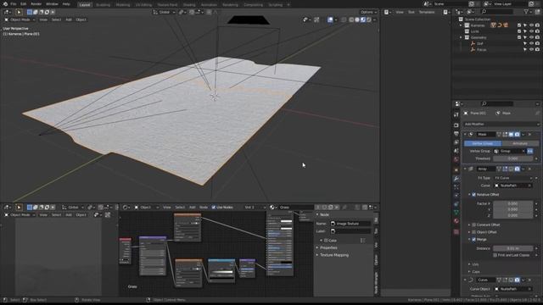The height and width of the screenshot is (305, 543).
Task: Switch to the Modeling workspace tab
Action: pyautogui.click(x=122, y=5)
